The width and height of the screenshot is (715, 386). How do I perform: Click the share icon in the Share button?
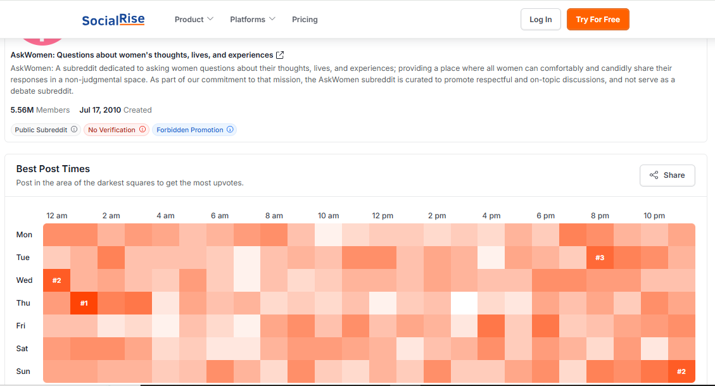(x=654, y=175)
